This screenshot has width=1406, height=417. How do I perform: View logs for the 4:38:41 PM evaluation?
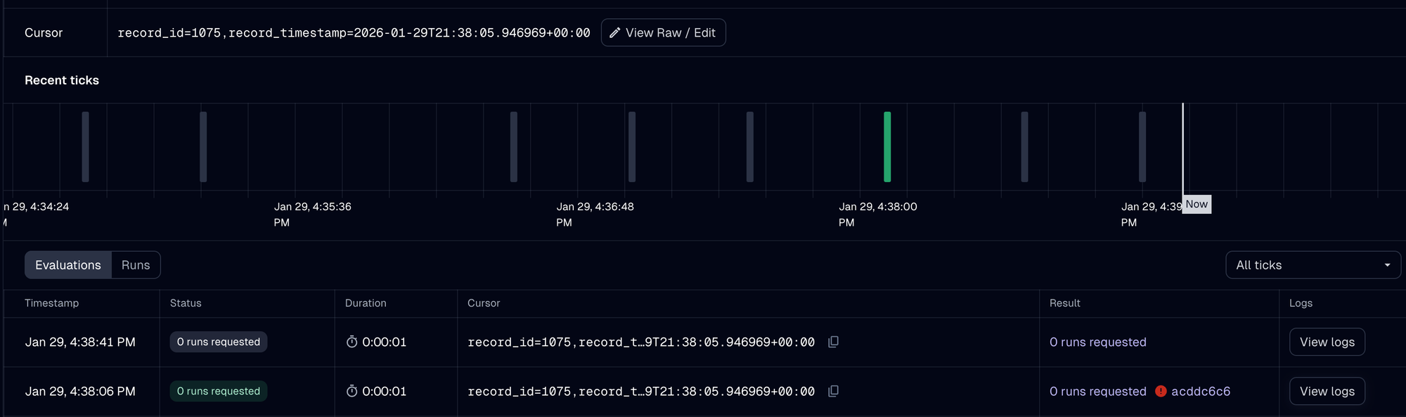pos(1327,342)
